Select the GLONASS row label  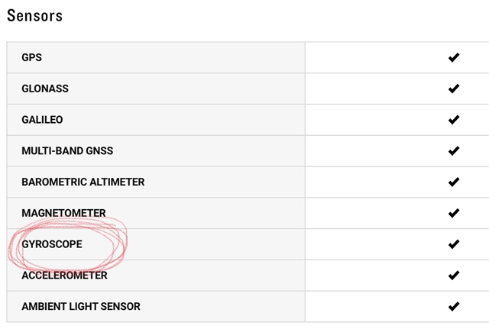coord(45,89)
